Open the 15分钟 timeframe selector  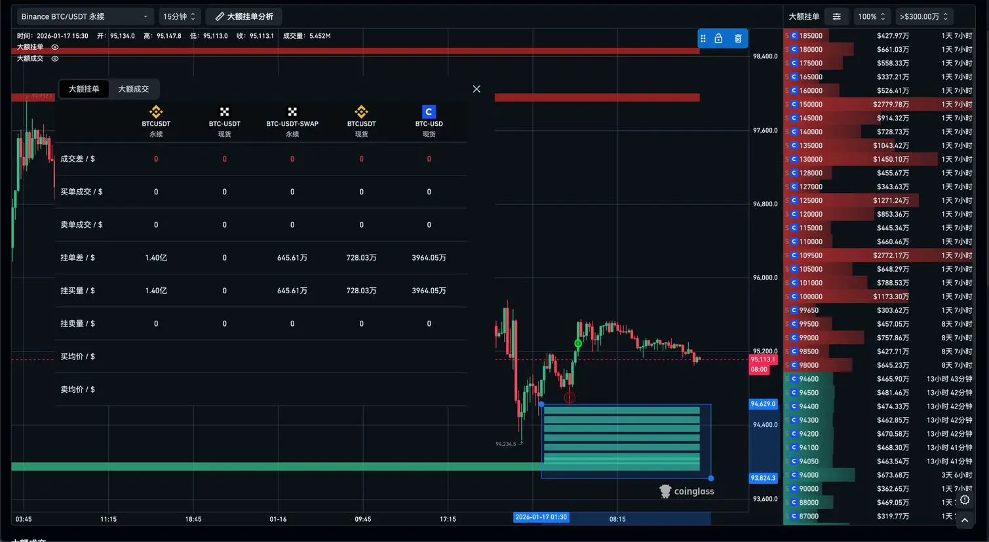coord(179,16)
